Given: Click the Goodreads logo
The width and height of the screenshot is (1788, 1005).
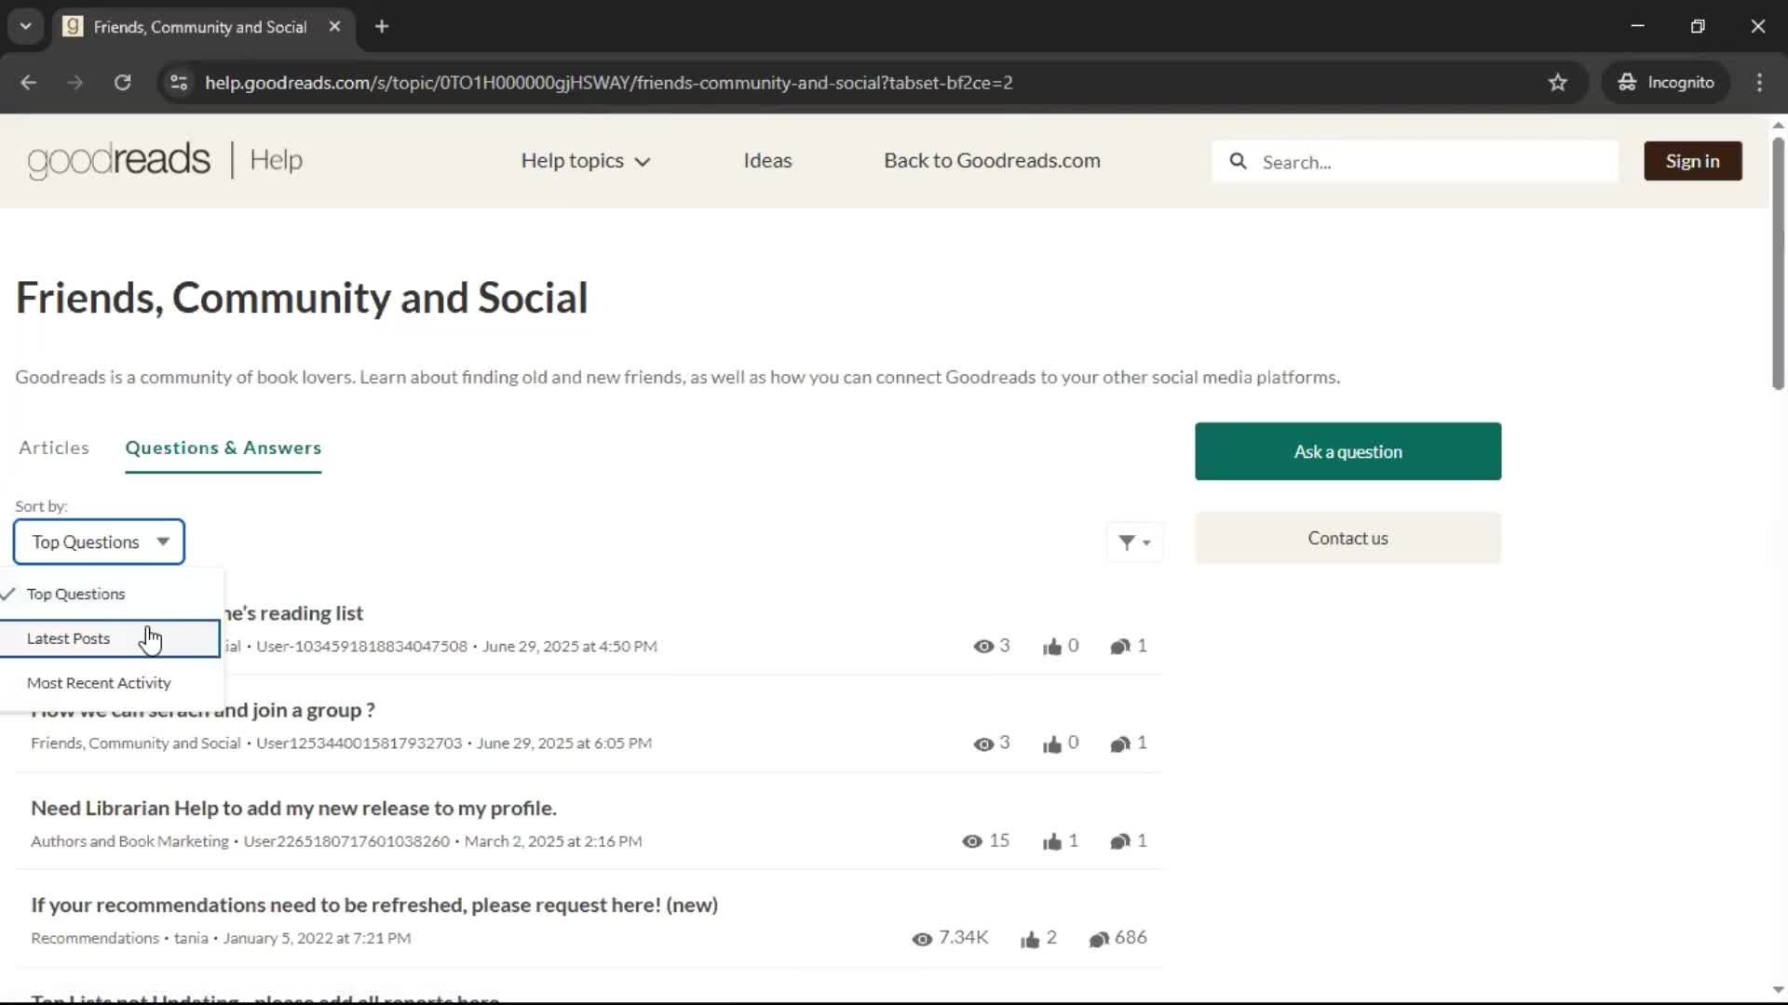Looking at the screenshot, I should [x=118, y=160].
